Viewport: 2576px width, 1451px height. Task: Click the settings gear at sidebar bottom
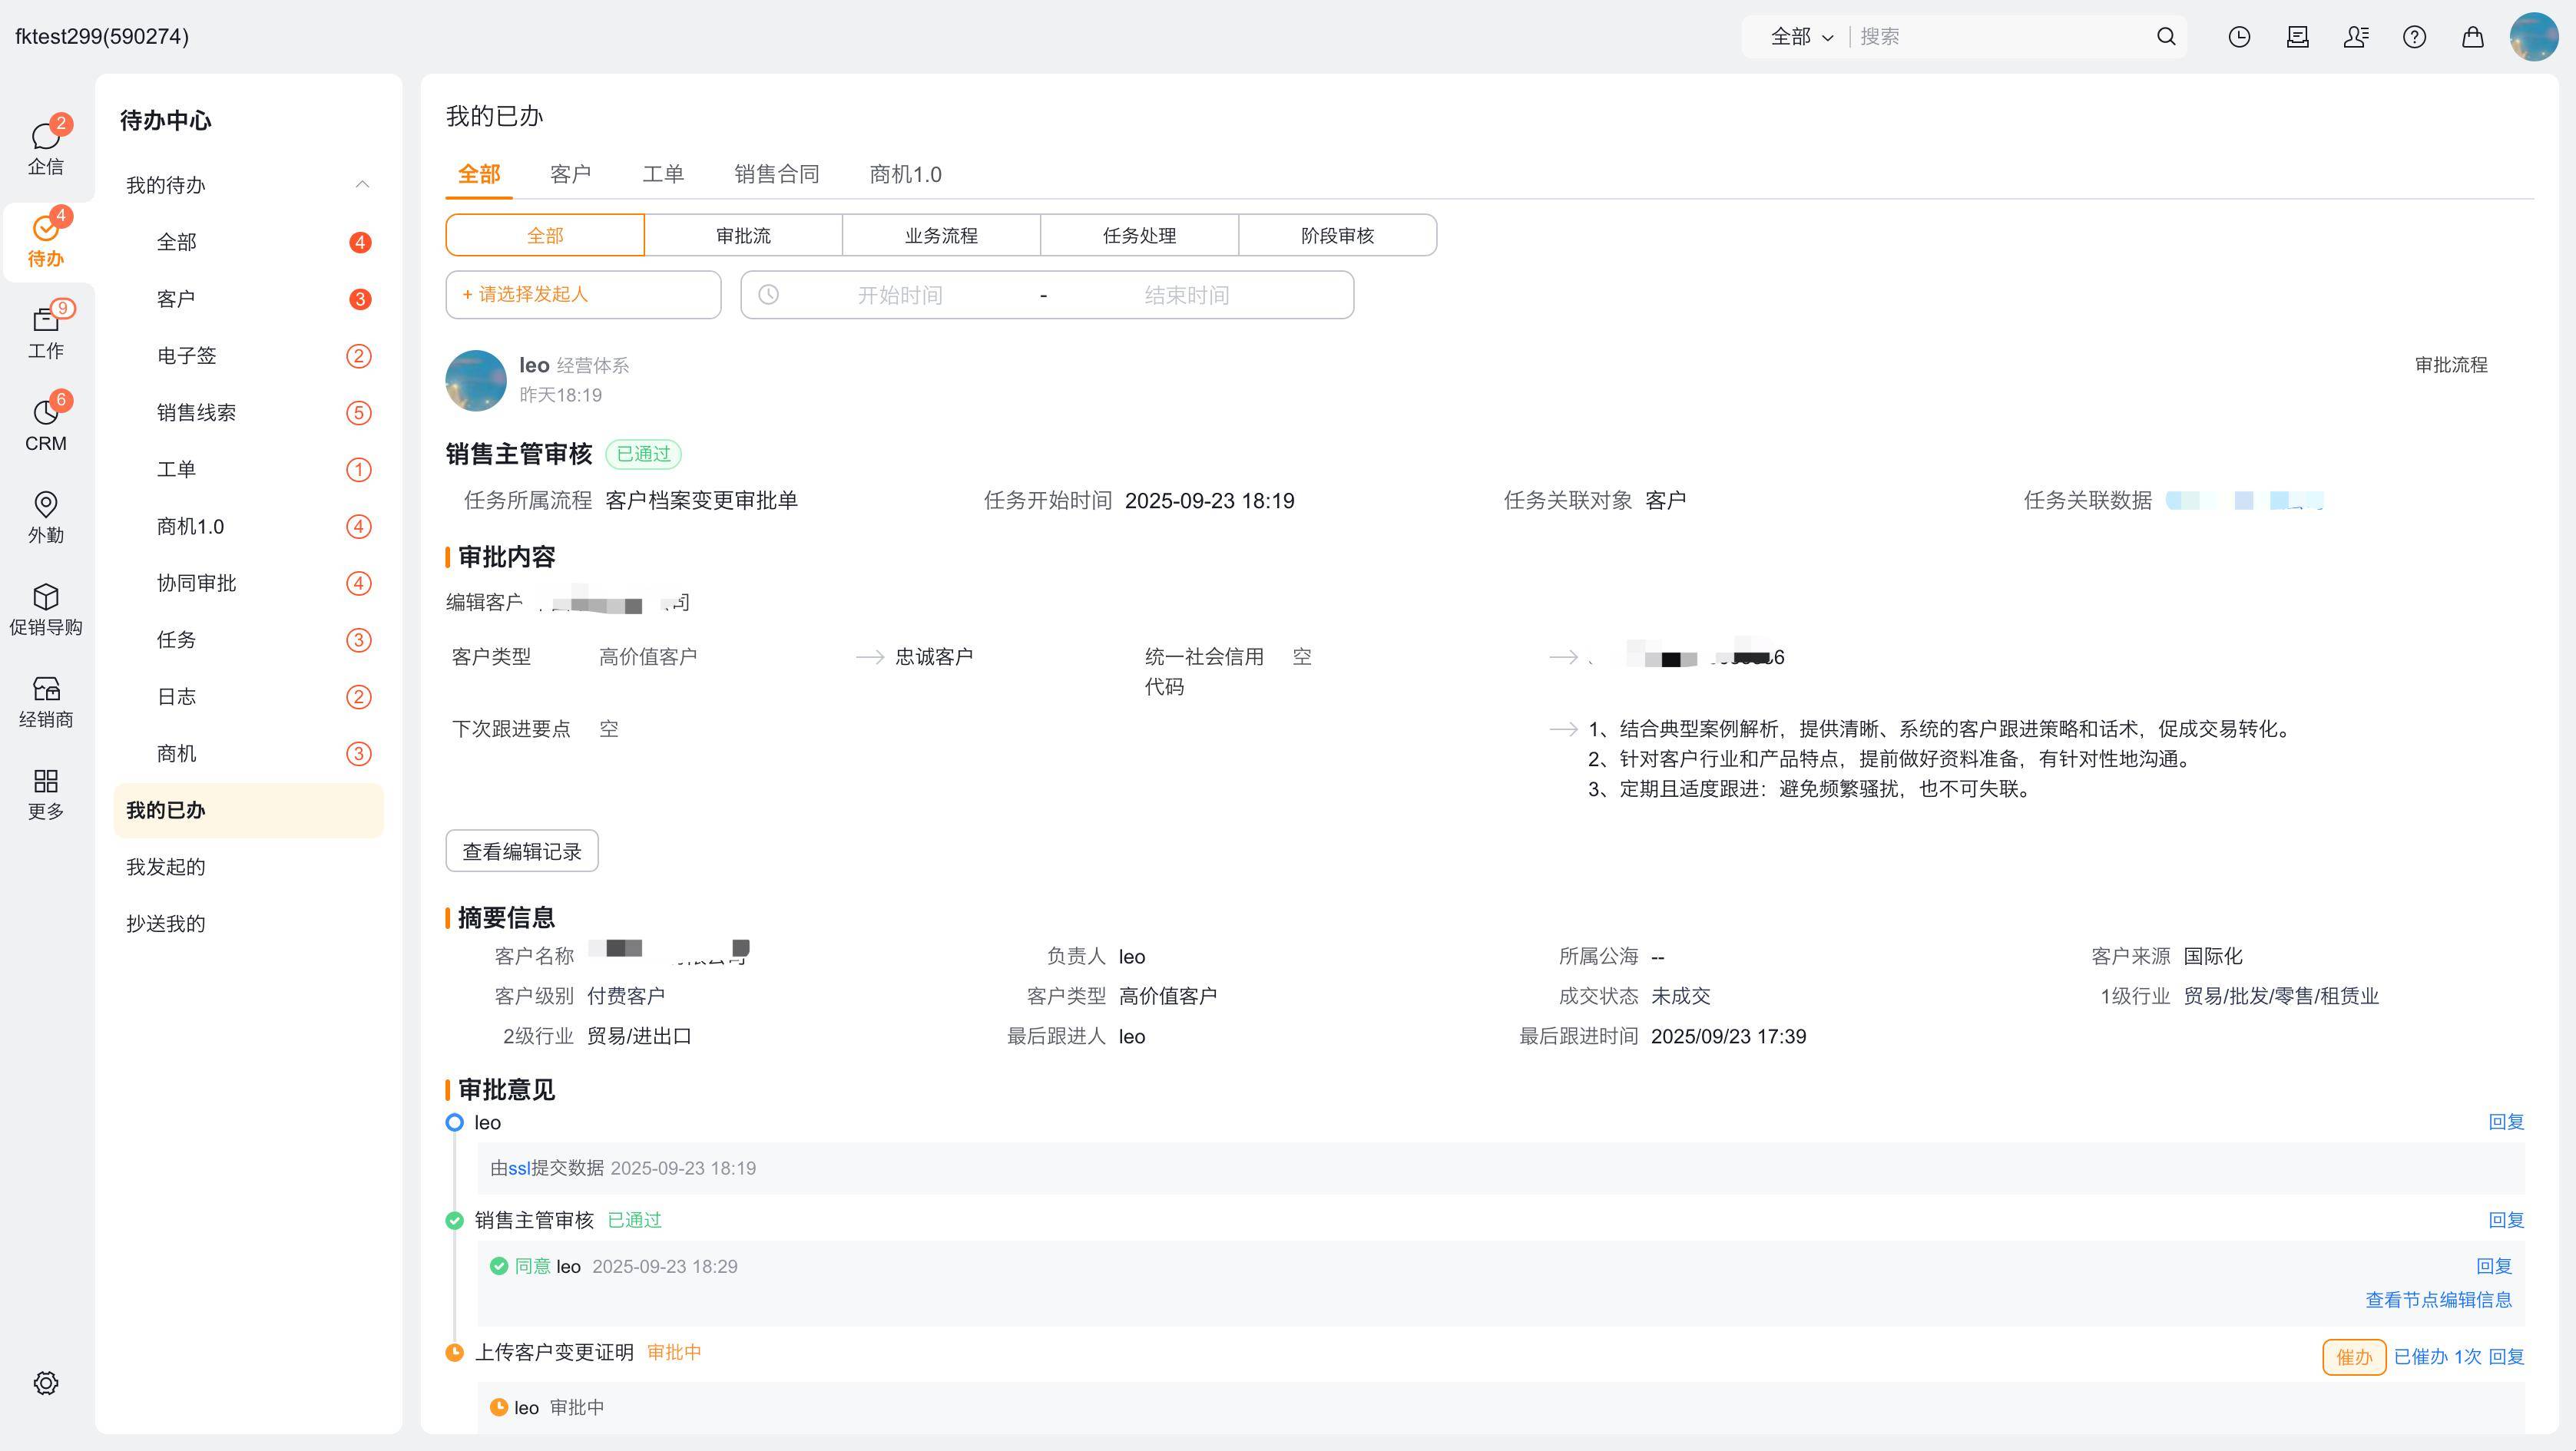coord(45,1383)
